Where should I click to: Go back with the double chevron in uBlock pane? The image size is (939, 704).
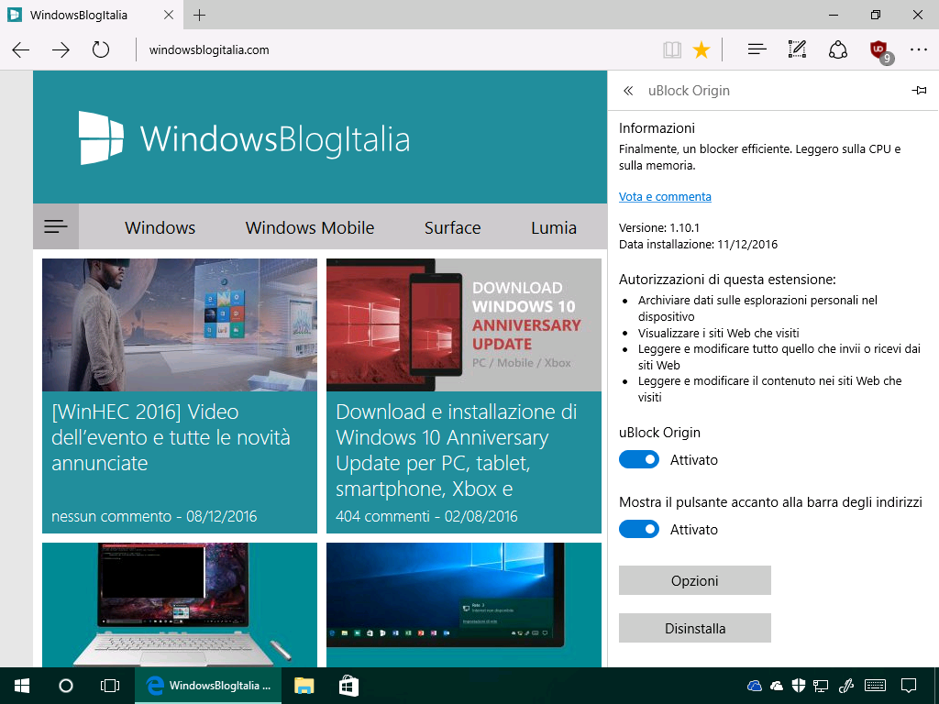pyautogui.click(x=627, y=91)
